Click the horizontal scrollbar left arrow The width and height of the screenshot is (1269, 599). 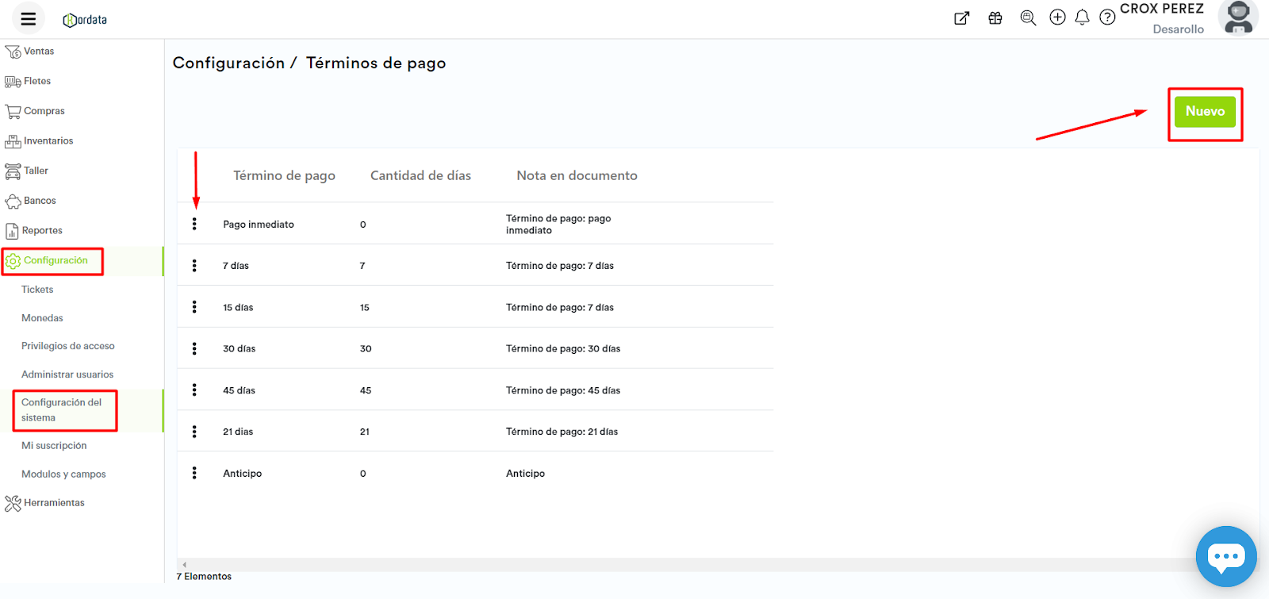(185, 565)
